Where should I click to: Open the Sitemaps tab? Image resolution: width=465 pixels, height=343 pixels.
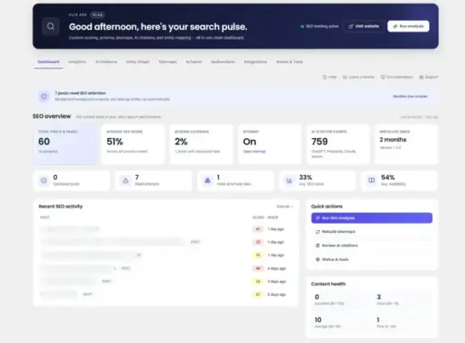[168, 62]
